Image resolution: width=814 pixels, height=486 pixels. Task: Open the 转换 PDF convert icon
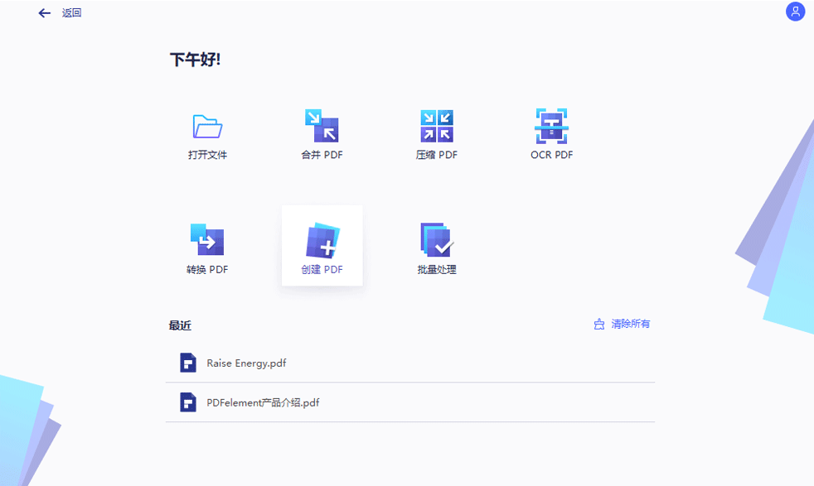(x=207, y=239)
